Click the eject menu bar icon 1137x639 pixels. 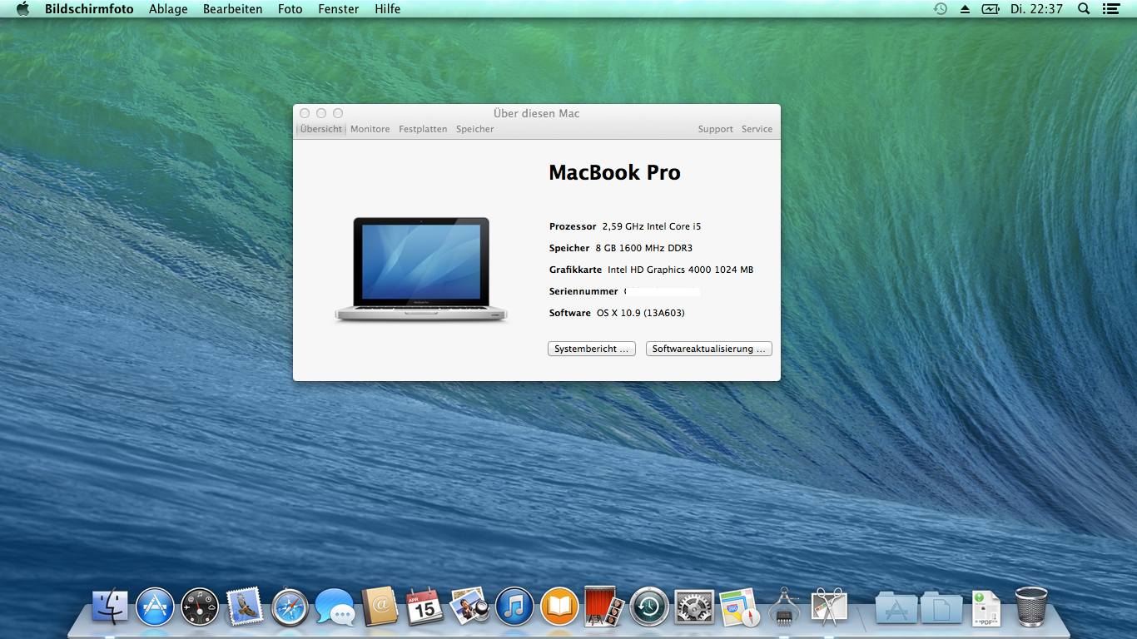(966, 9)
